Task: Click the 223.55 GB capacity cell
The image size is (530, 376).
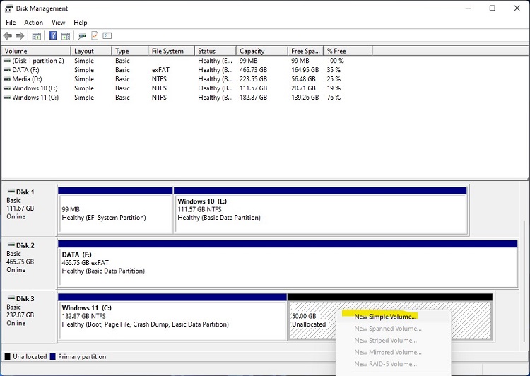Action: tap(253, 79)
